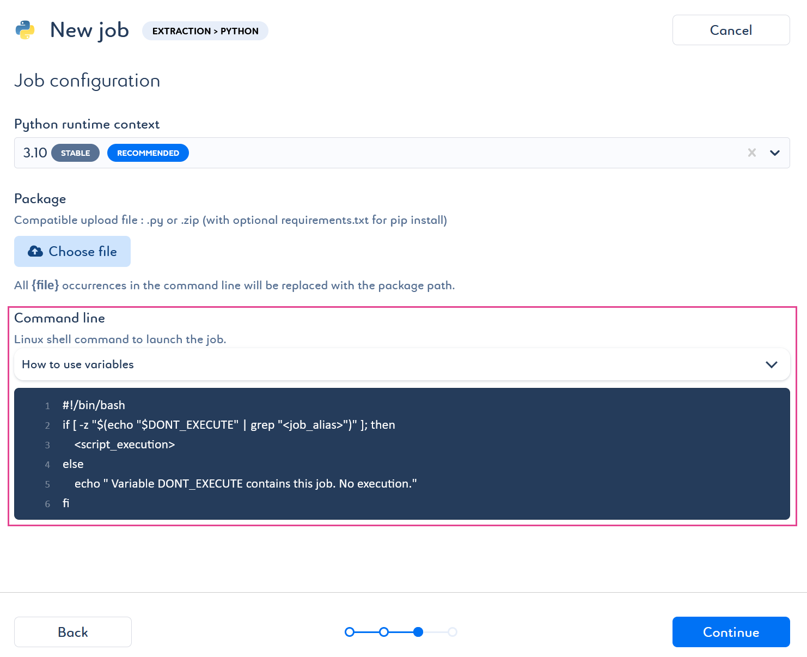Select the 3.10 runtime version value
This screenshot has width=807, height=657.
tap(35, 153)
